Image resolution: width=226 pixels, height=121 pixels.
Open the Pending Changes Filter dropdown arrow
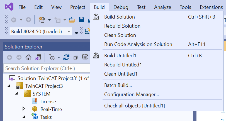pyautogui.click(x=59, y=58)
